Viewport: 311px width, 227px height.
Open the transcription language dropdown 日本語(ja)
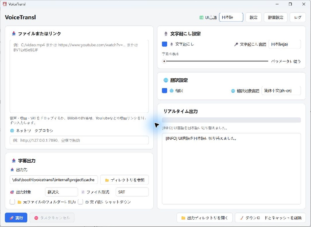(285, 44)
